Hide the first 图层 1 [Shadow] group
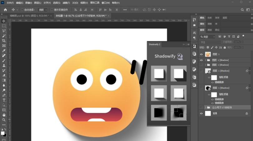The height and width of the screenshot is (141, 253). point(201,60)
